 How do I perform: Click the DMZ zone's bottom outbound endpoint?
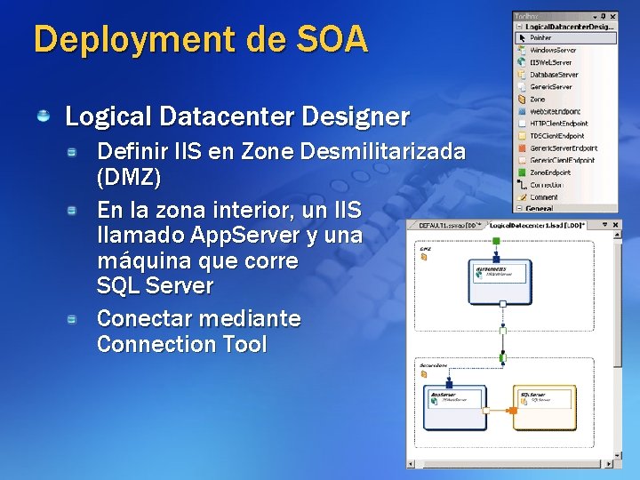503,331
